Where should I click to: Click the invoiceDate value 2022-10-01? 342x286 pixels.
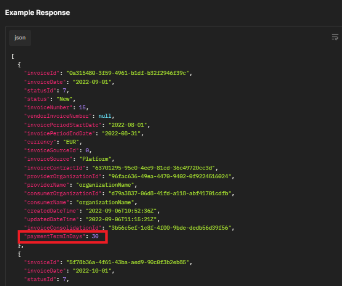coord(92,271)
